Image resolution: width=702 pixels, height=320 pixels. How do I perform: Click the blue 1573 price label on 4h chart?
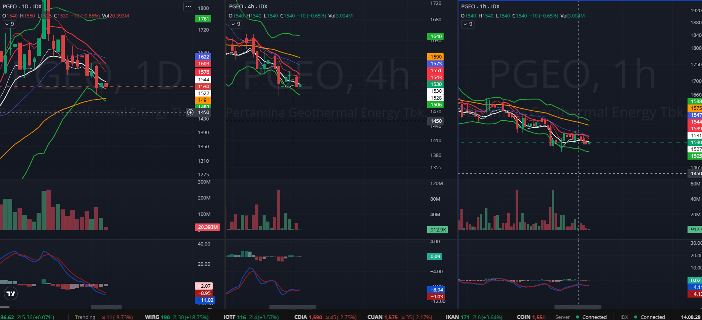click(x=436, y=63)
